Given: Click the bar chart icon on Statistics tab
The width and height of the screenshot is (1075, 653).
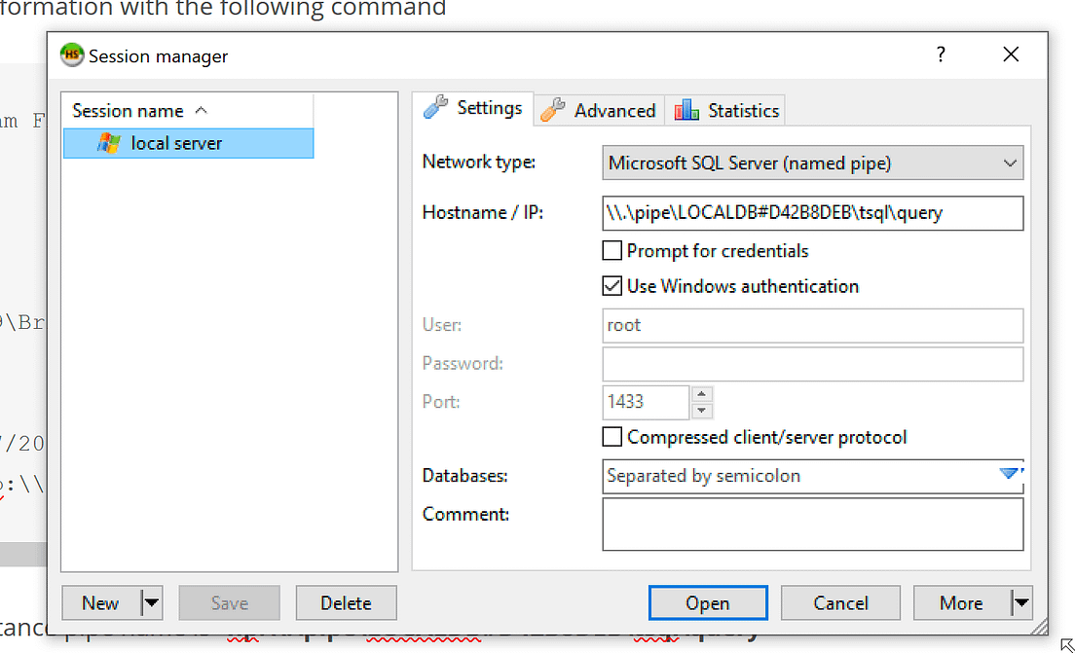Looking at the screenshot, I should (686, 110).
